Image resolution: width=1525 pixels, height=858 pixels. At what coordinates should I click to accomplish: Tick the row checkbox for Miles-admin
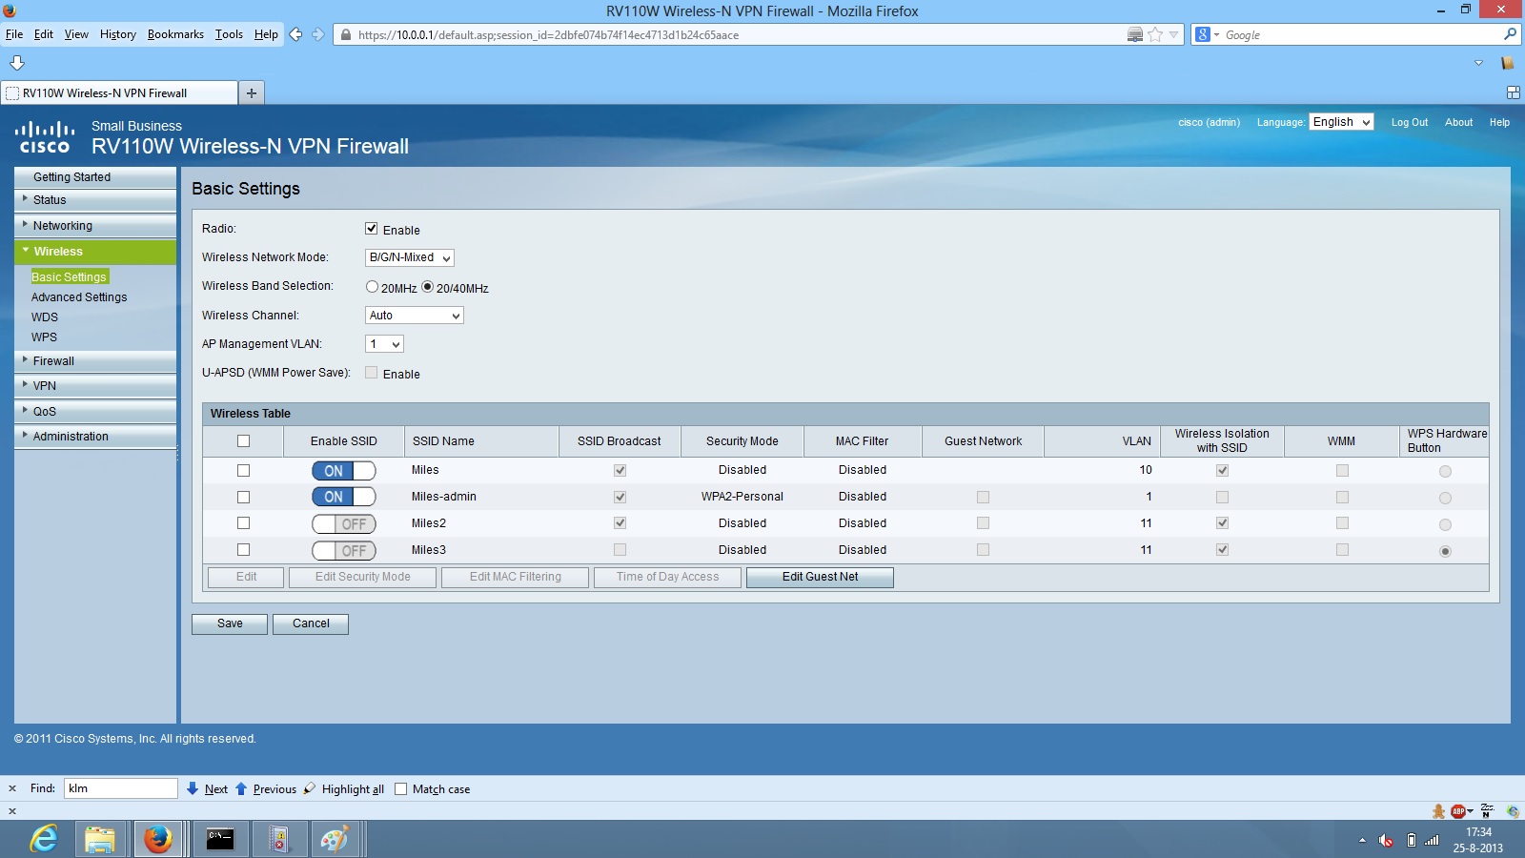pyautogui.click(x=243, y=498)
